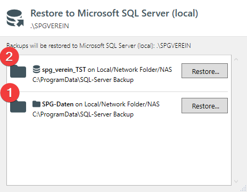The image size is (247, 192).
Task: Click path under SPG-Daten entry
Action: tap(83, 114)
